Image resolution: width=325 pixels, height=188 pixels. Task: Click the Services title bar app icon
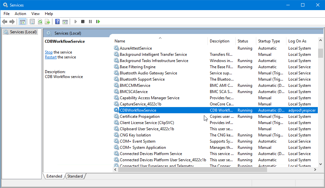tap(5, 5)
